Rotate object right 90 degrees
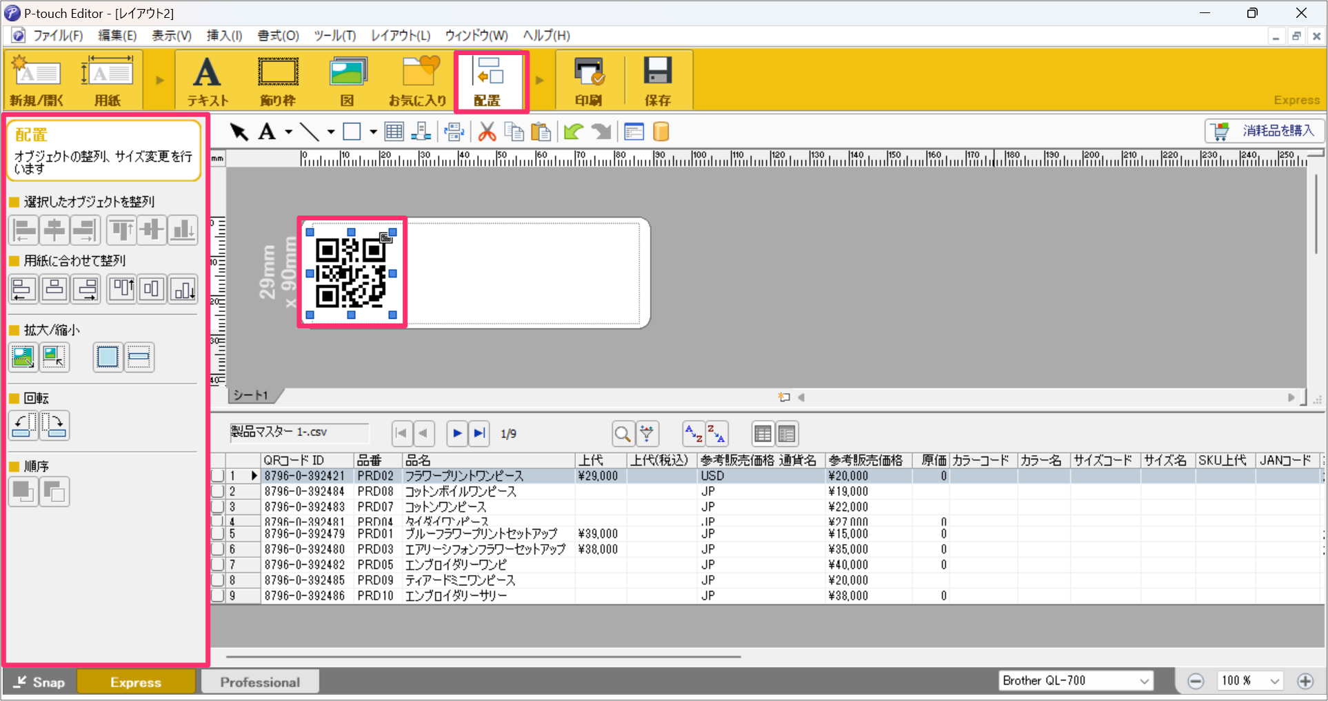1328x701 pixels. coord(54,426)
